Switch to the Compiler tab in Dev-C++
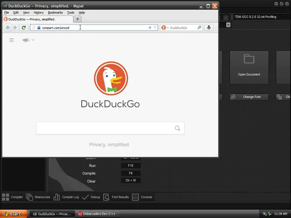This screenshot has width=291, height=218. click(12, 197)
